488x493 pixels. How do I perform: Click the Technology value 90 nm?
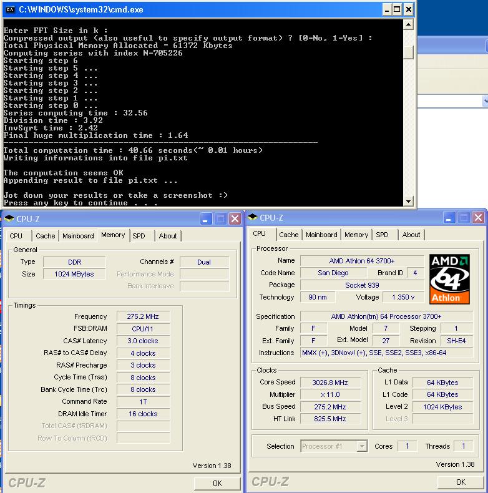318,297
